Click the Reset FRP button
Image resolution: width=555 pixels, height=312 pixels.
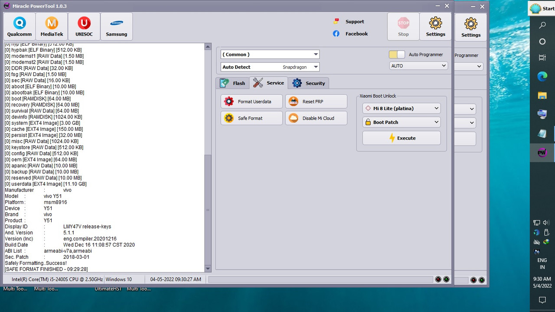pos(316,101)
